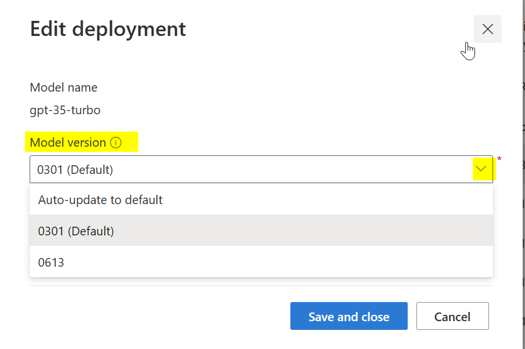
Task: Click the "gpt-35-turbo" model name text
Action: tap(66, 110)
